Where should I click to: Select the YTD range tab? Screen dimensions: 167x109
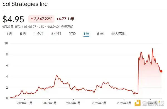72,34
